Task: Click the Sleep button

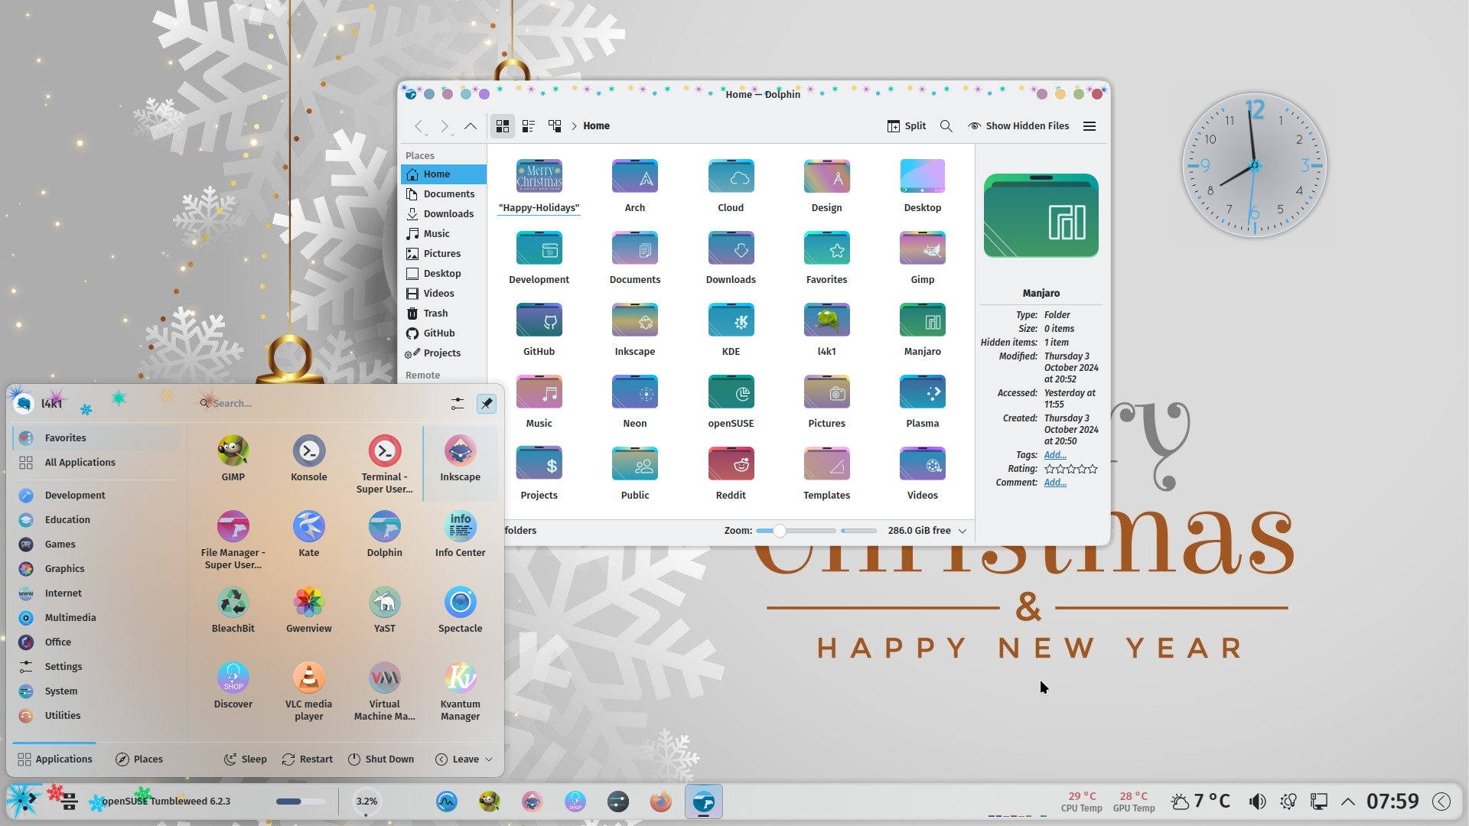Action: (245, 759)
